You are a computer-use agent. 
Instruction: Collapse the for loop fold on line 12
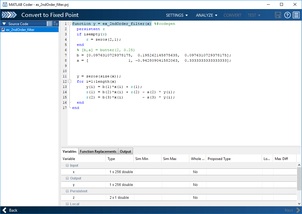[70, 81]
